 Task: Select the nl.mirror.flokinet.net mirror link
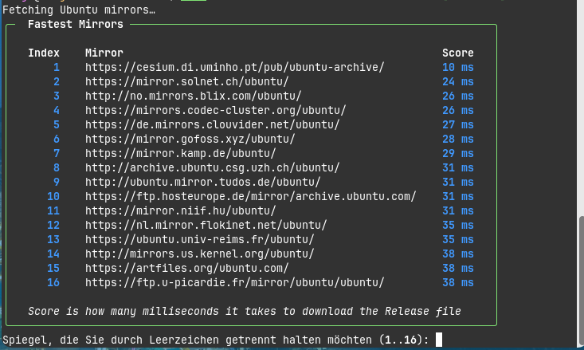click(x=206, y=225)
